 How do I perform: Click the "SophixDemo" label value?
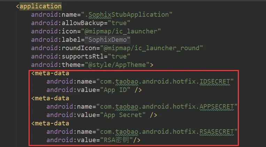click(x=108, y=40)
